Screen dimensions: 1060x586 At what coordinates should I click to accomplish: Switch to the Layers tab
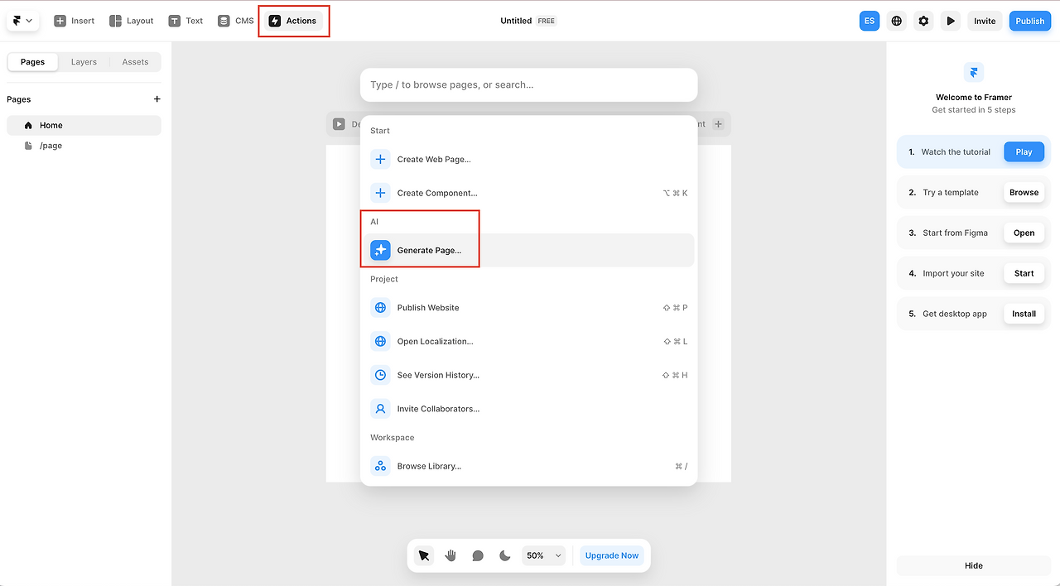pos(84,62)
